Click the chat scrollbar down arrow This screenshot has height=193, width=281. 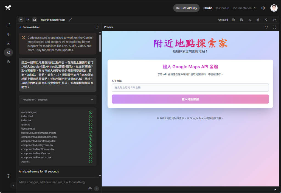(100, 176)
